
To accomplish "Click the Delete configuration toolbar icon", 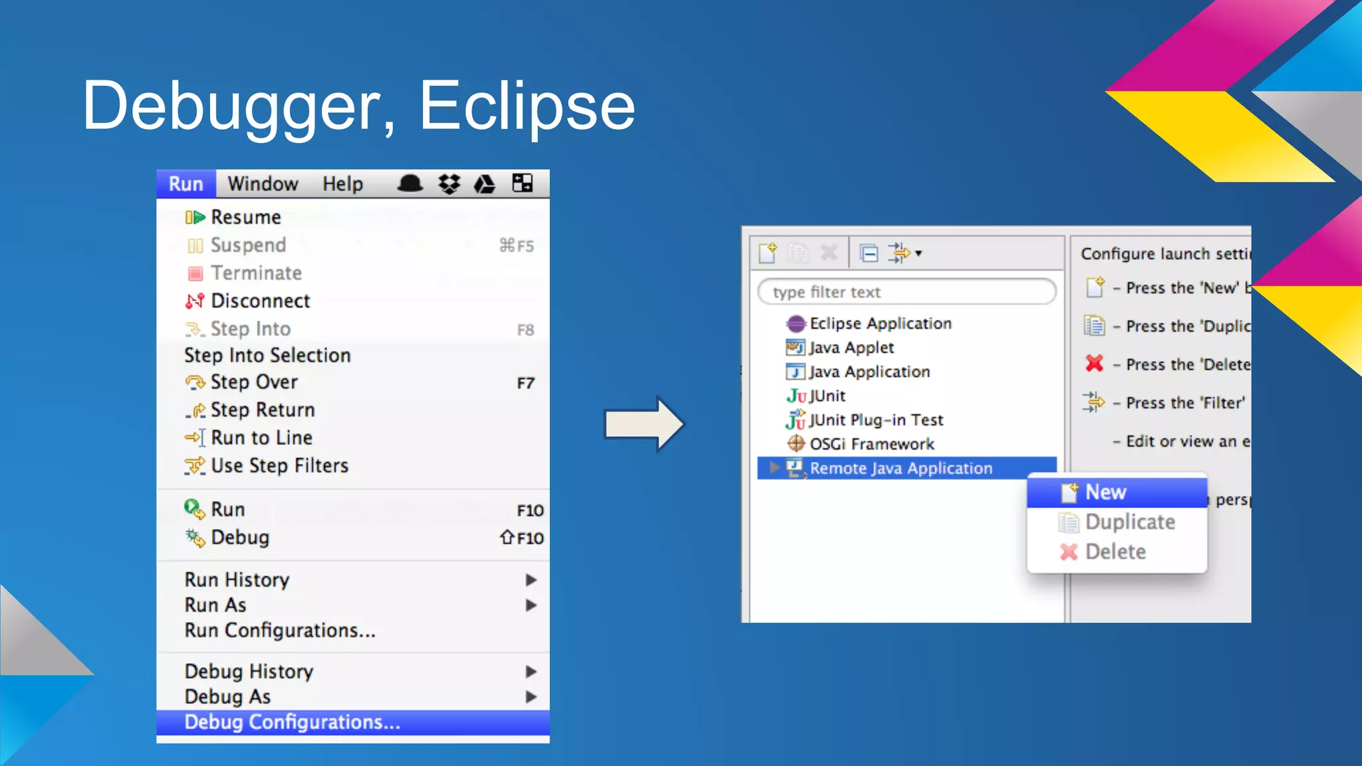I will coord(829,252).
